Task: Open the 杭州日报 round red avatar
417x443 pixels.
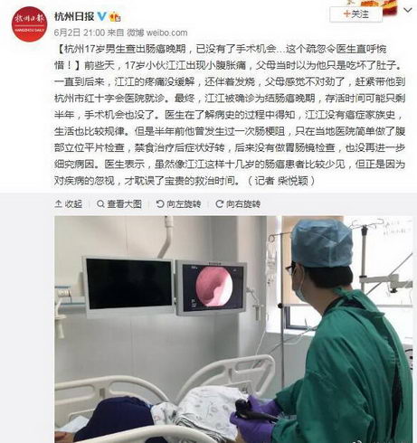Action: [x=30, y=24]
